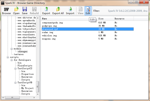This screenshot has height=101, width=150.
Task: Collapse the TestScriptVB tree node
Action: click(15, 82)
